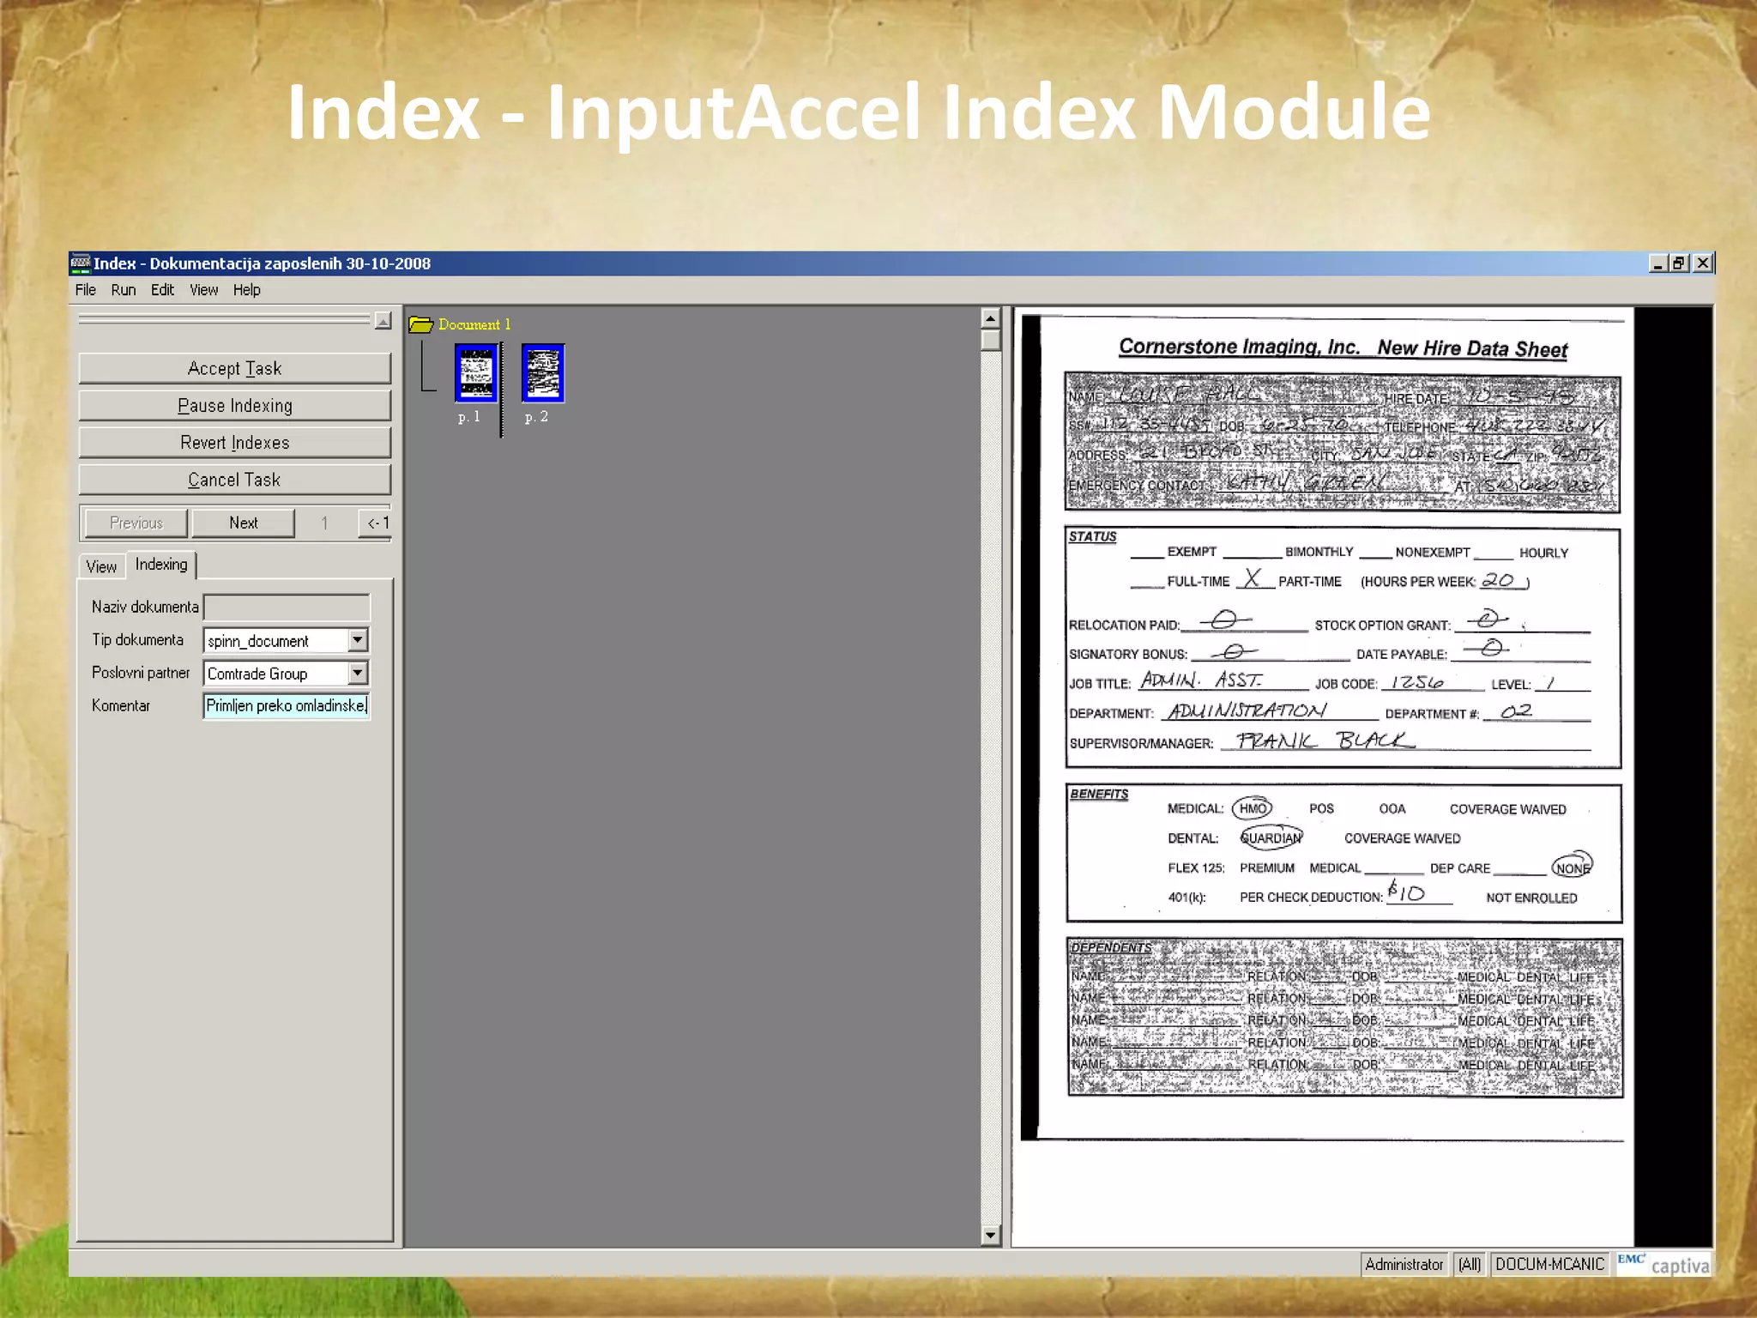Select page 1 thumbnail
This screenshot has height=1318, width=1757.
pyautogui.click(x=476, y=372)
